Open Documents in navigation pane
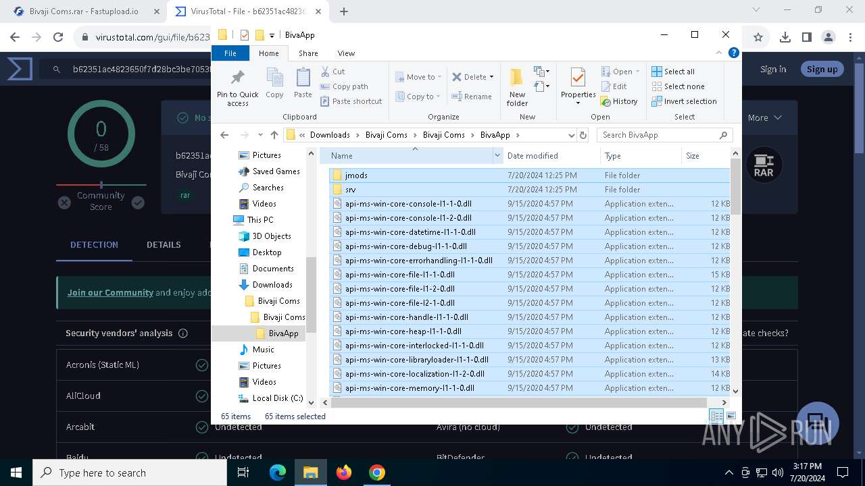The height and width of the screenshot is (486, 865). [266, 269]
